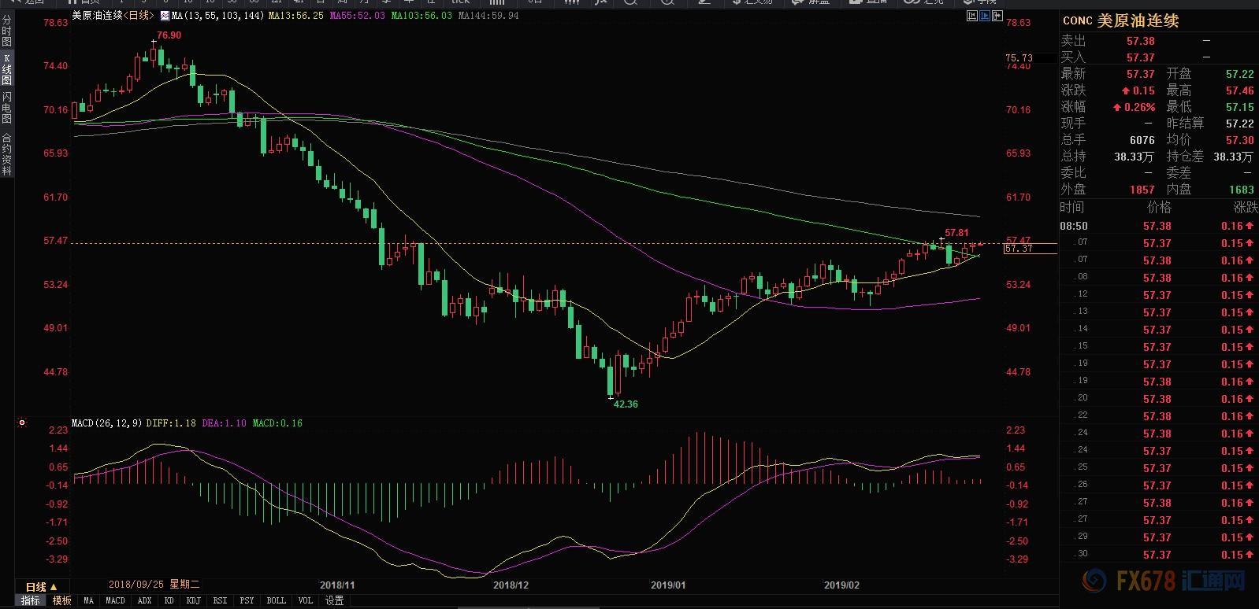
Task: Expand the 日线 period dropdown
Action: tap(41, 587)
